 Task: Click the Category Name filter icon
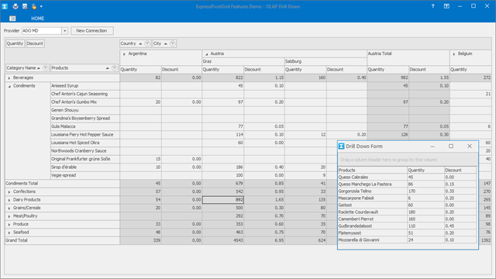(45, 68)
